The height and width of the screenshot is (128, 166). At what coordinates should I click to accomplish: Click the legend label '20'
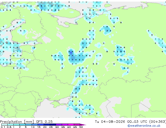coord(45,127)
